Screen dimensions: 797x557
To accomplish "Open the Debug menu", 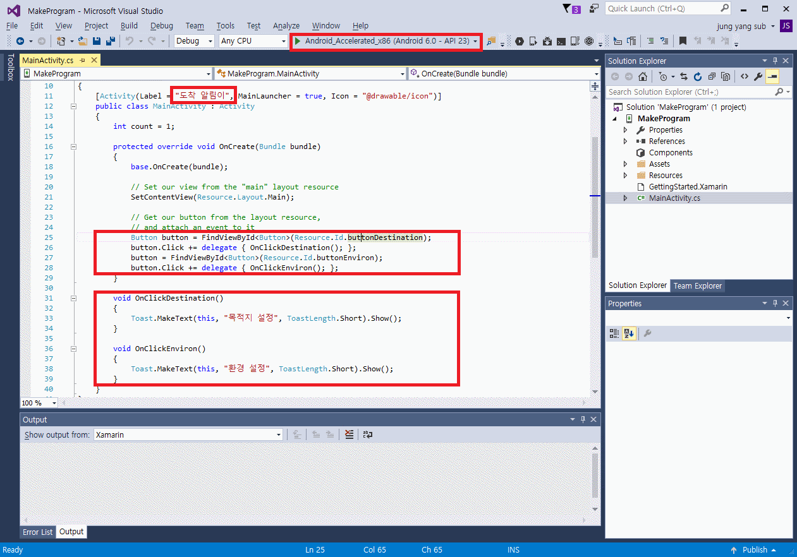I will point(162,25).
